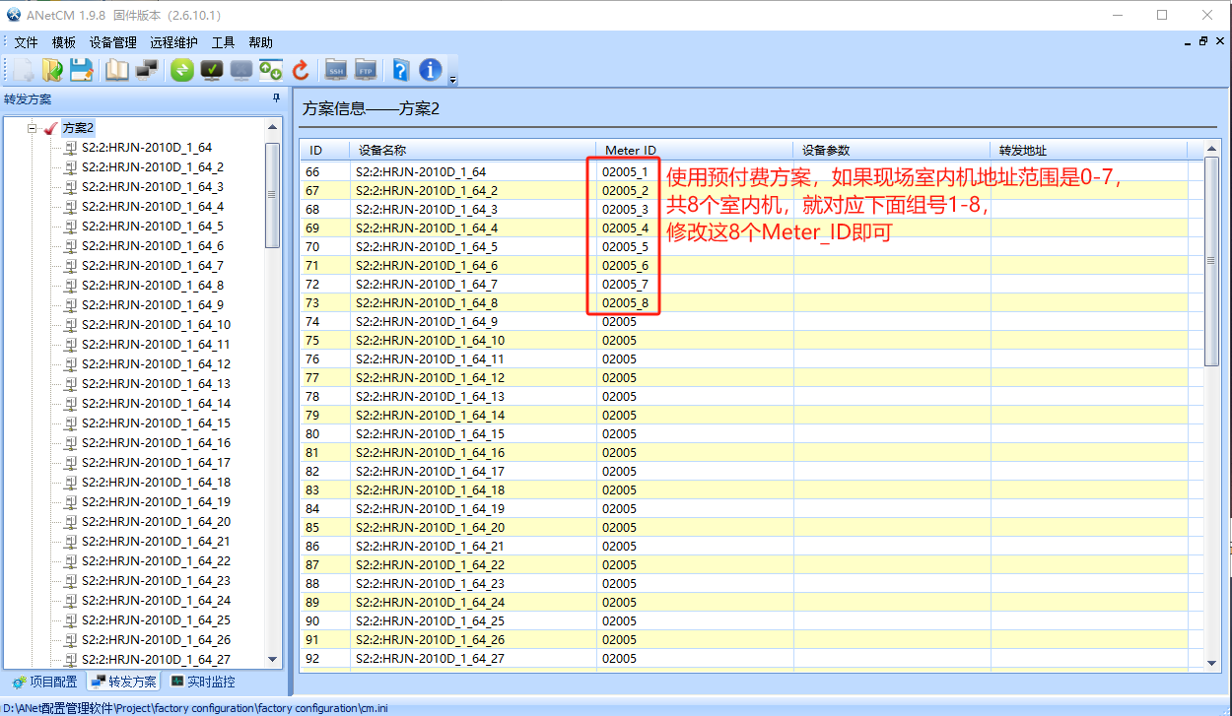Image resolution: width=1232 pixels, height=716 pixels.
Task: Open the toolbar overflow options arrow
Action: (x=452, y=79)
